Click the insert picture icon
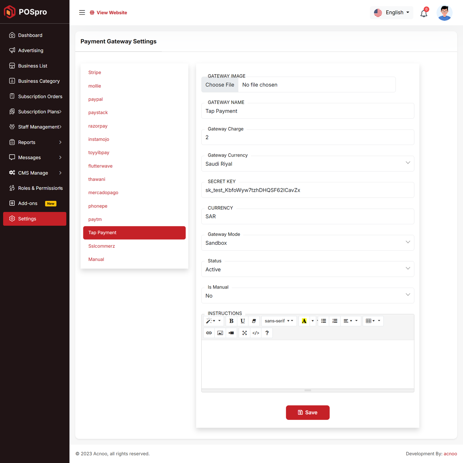The width and height of the screenshot is (463, 463). click(220, 333)
